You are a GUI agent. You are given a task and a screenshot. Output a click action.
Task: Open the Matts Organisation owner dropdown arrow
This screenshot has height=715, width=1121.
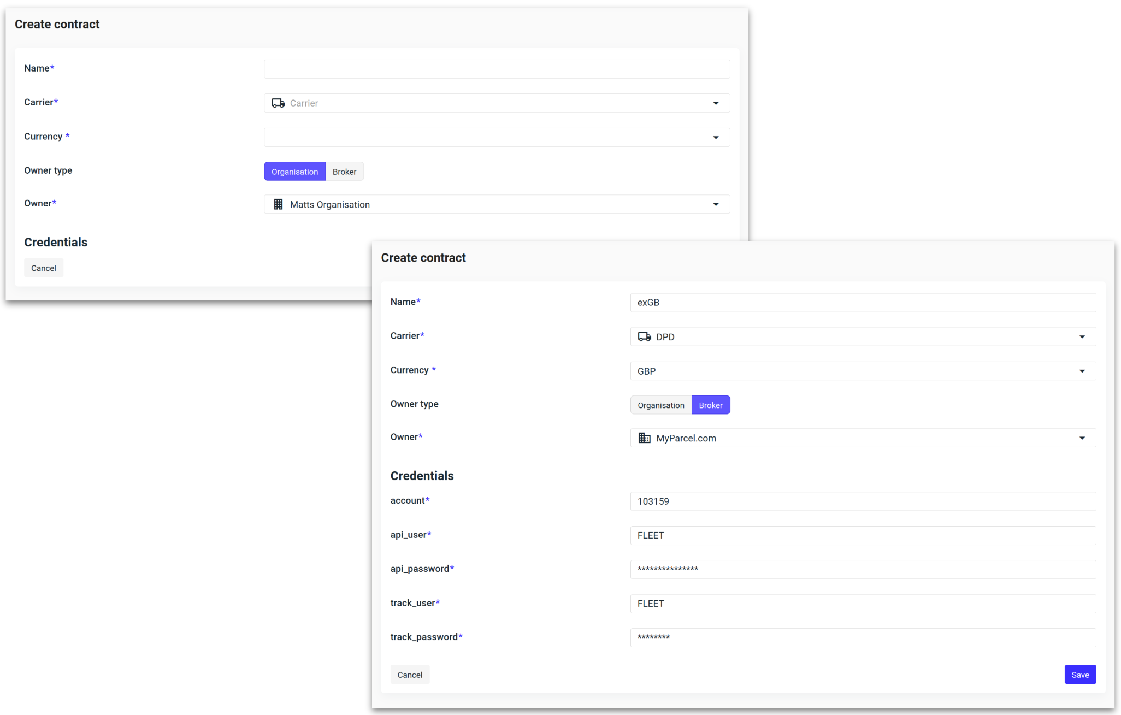(x=716, y=204)
